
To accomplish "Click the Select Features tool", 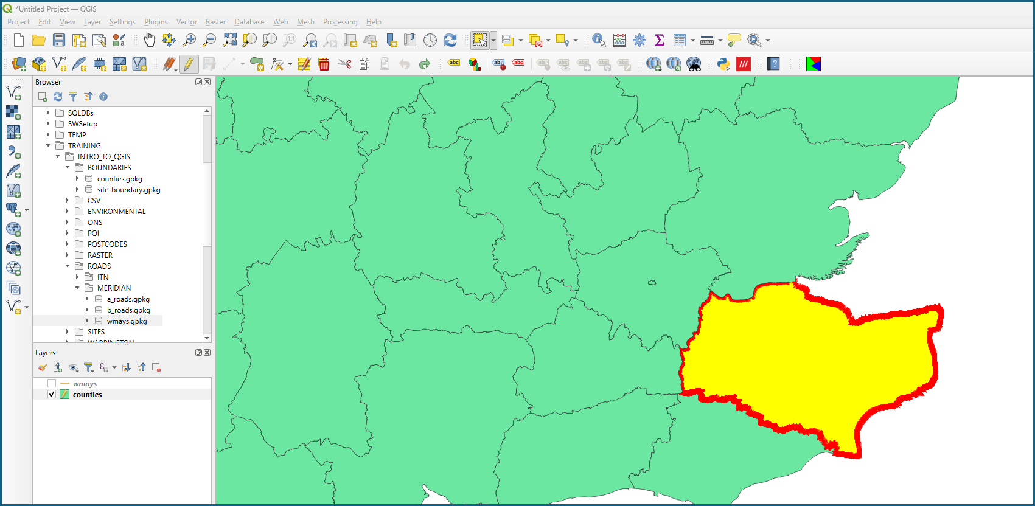I will (x=479, y=40).
